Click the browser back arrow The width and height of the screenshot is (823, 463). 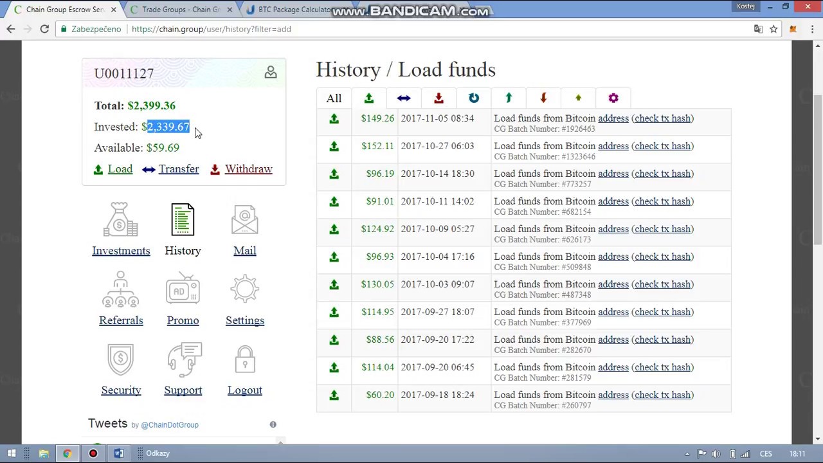[11, 29]
